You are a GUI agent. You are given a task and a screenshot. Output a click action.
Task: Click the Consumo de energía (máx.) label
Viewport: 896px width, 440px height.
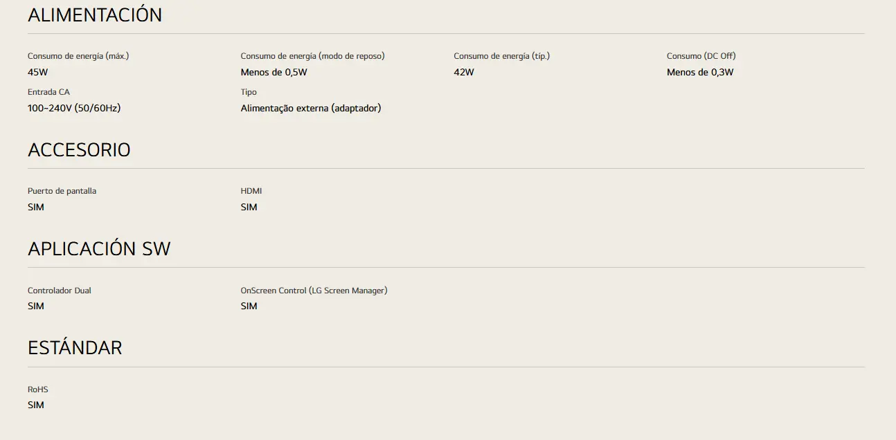click(x=78, y=56)
